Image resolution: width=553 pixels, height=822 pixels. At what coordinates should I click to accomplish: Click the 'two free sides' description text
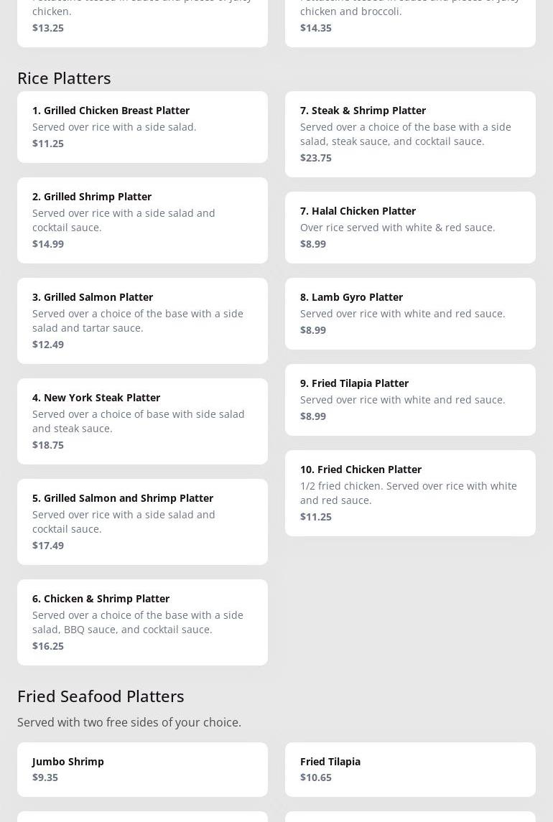pyautogui.click(x=129, y=722)
